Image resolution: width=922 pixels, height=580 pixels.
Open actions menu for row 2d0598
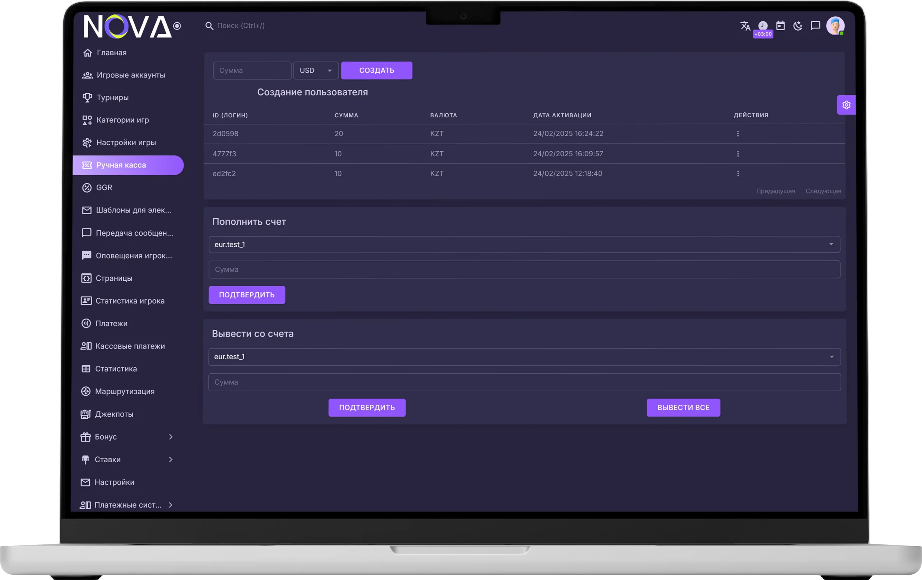pos(738,134)
